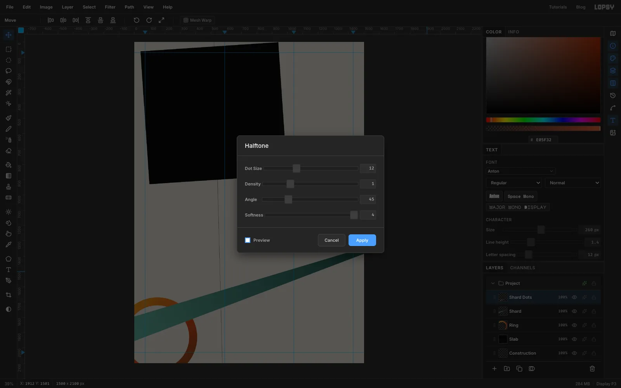Enable the Preview checkbox in Halftone
Screen dimensions: 621x388
248,240
